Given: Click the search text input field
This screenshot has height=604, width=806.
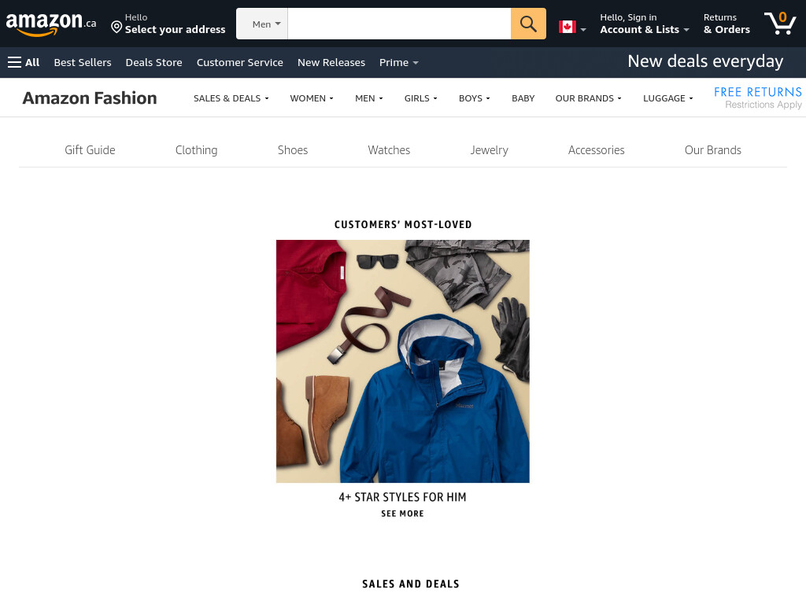Looking at the screenshot, I should [x=399, y=24].
